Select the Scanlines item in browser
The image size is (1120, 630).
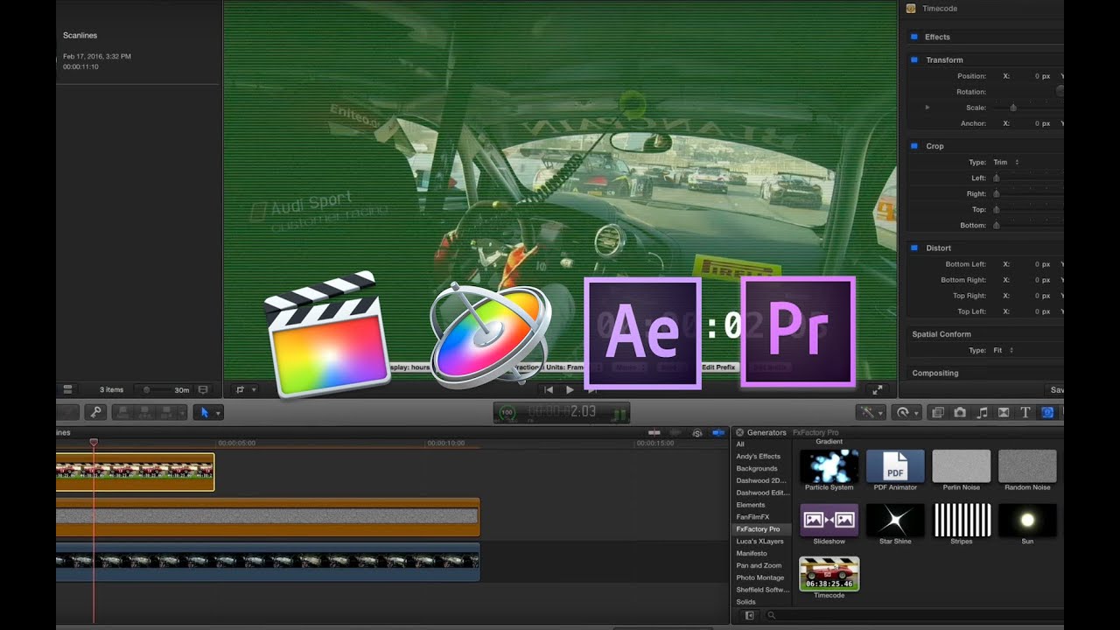coord(80,36)
